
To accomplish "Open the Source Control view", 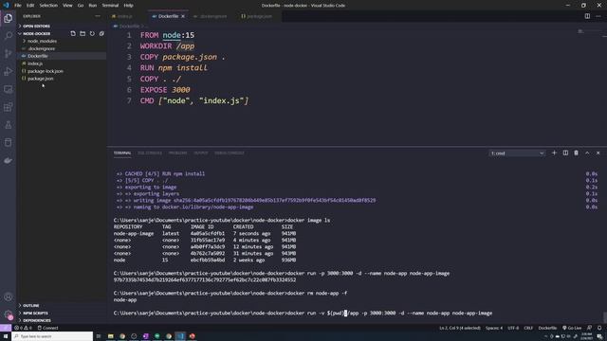I will pyautogui.click(x=9, y=54).
